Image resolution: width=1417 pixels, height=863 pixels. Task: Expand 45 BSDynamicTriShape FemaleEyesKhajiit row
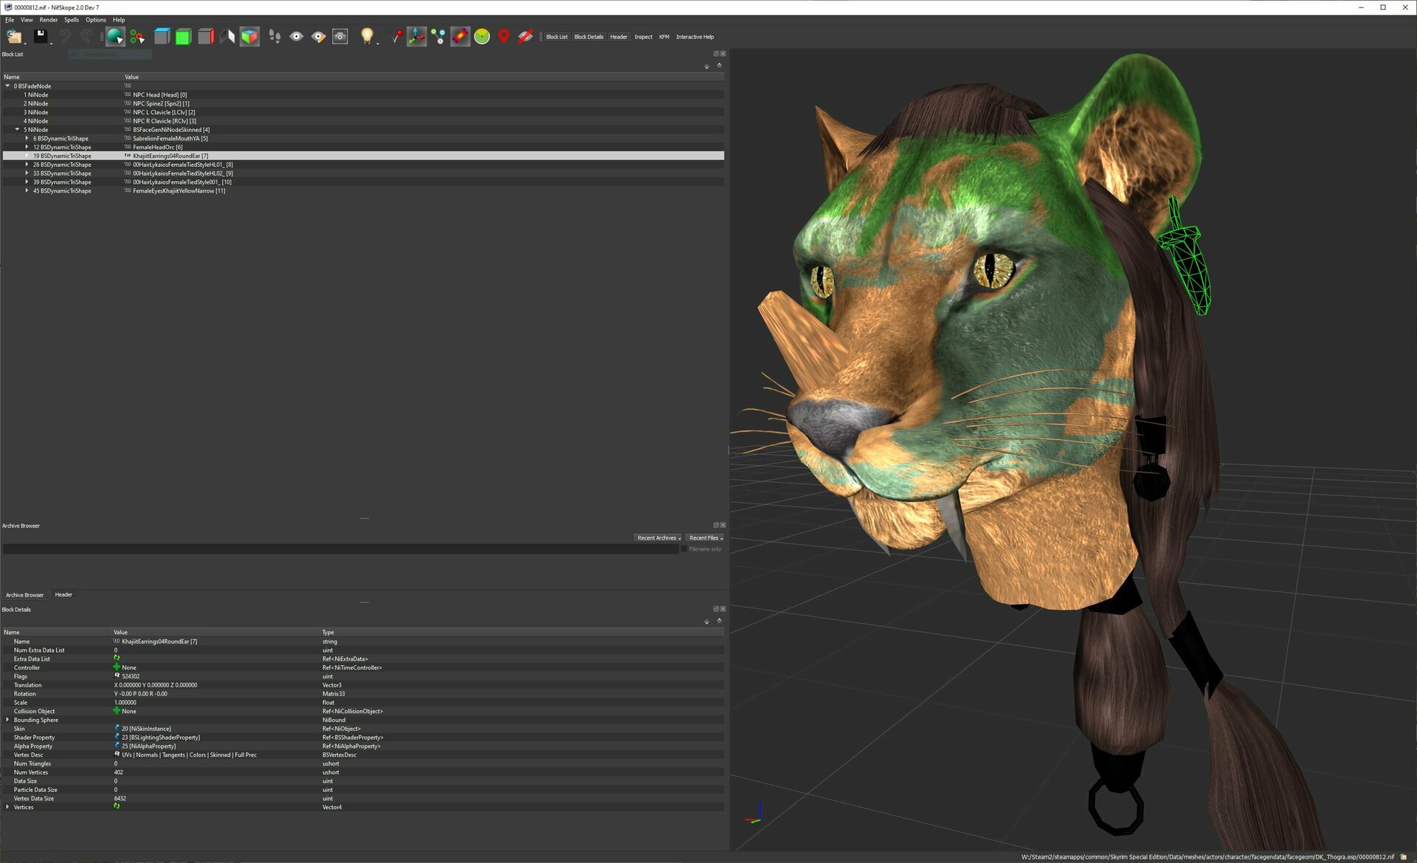[27, 190]
